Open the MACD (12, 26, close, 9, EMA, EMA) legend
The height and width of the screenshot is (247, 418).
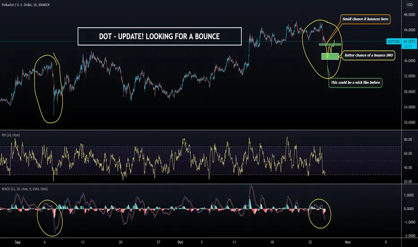pyautogui.click(x=25, y=189)
